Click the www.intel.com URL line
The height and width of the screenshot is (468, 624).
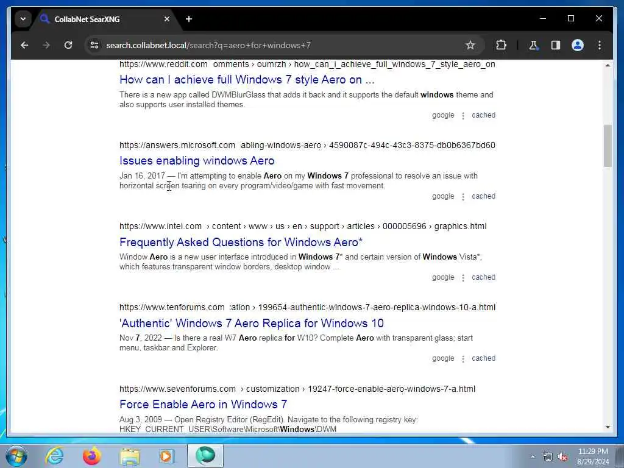pos(303,227)
